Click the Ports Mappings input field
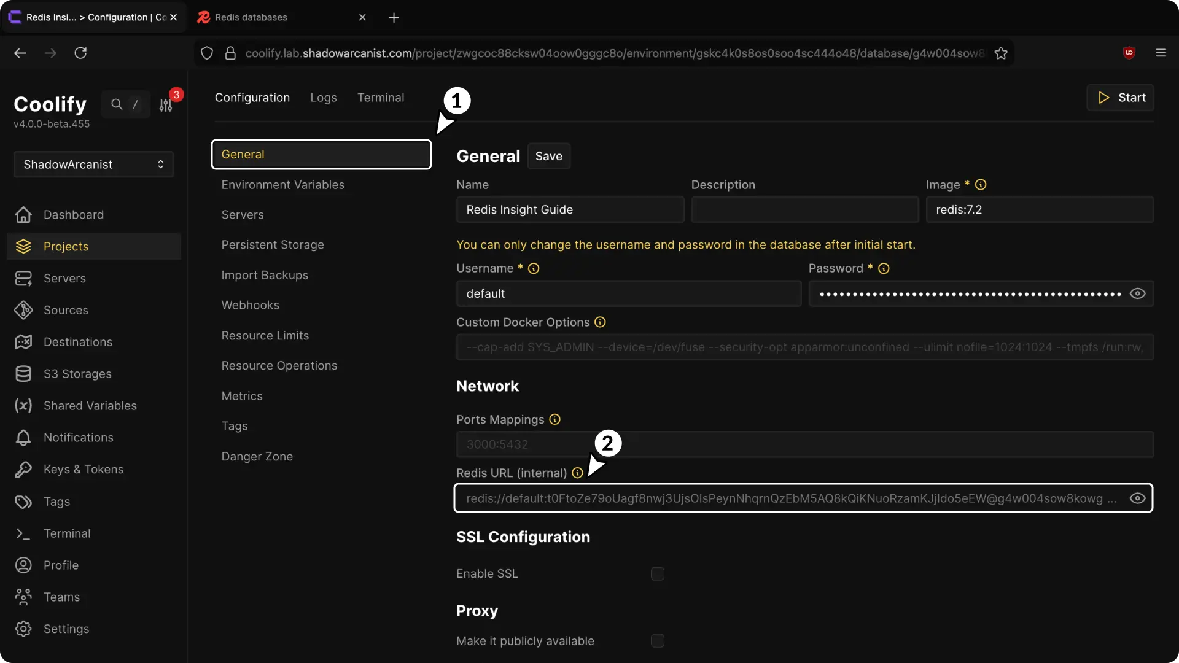The width and height of the screenshot is (1179, 663). [804, 444]
